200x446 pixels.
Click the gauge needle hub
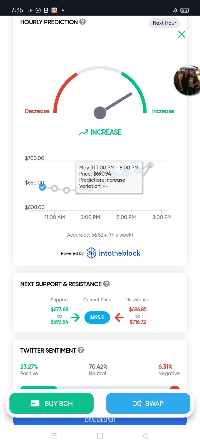[x=100, y=113]
